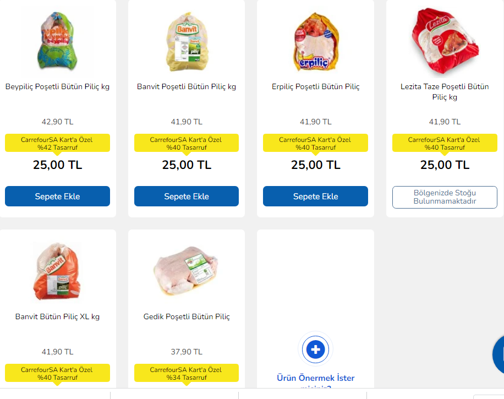
Task: Add Banvit Poşetli Bütün Piliç to cart
Action: (186, 196)
